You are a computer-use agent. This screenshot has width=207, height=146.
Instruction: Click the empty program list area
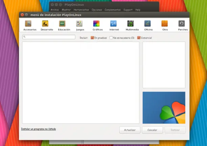[x=80, y=83]
